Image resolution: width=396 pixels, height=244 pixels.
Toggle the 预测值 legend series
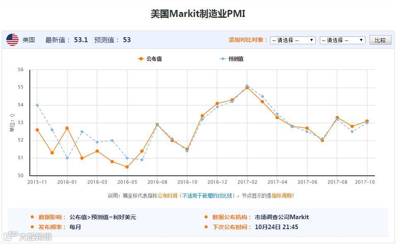[231, 59]
